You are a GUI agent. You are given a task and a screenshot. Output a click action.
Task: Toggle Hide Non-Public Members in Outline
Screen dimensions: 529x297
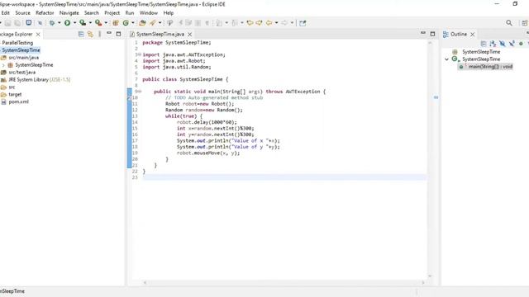point(521,44)
